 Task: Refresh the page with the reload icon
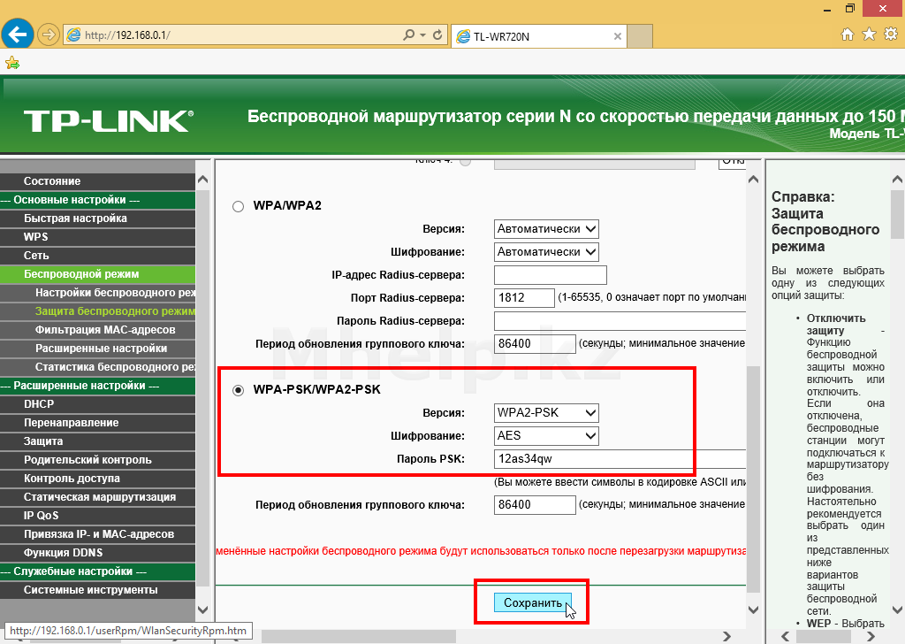[x=437, y=35]
